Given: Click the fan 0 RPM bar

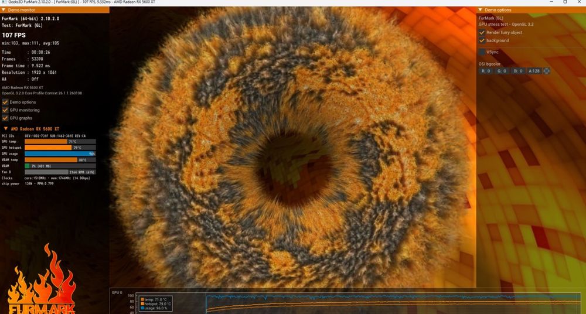Looking at the screenshot, I should 60,172.
